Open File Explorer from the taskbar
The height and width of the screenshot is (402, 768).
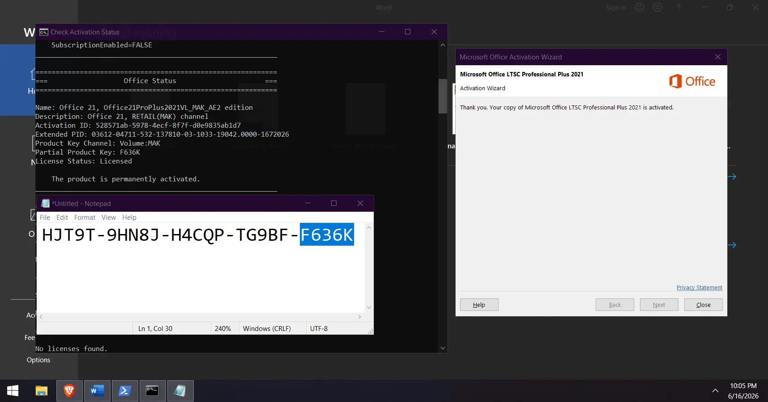[x=42, y=391]
